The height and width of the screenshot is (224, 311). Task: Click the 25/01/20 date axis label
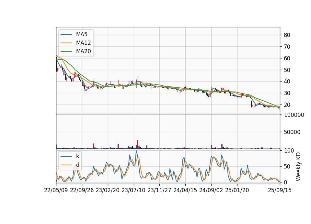[x=237, y=190]
